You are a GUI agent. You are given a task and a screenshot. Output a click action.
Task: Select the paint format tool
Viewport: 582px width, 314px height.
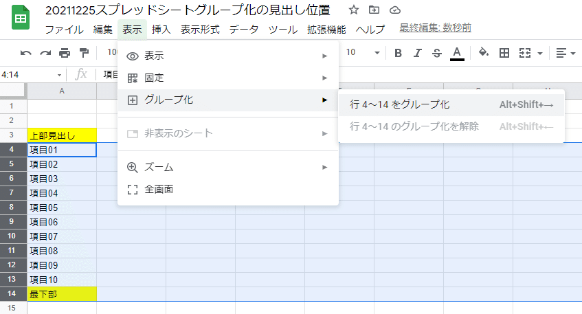85,53
